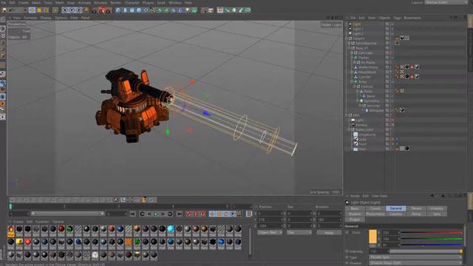Open the light Type dropdown
The image size is (473, 266).
(x=415, y=257)
